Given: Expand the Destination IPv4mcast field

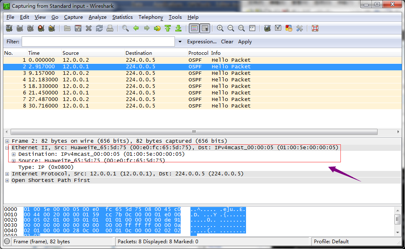Looking at the screenshot, I should [13, 155].
